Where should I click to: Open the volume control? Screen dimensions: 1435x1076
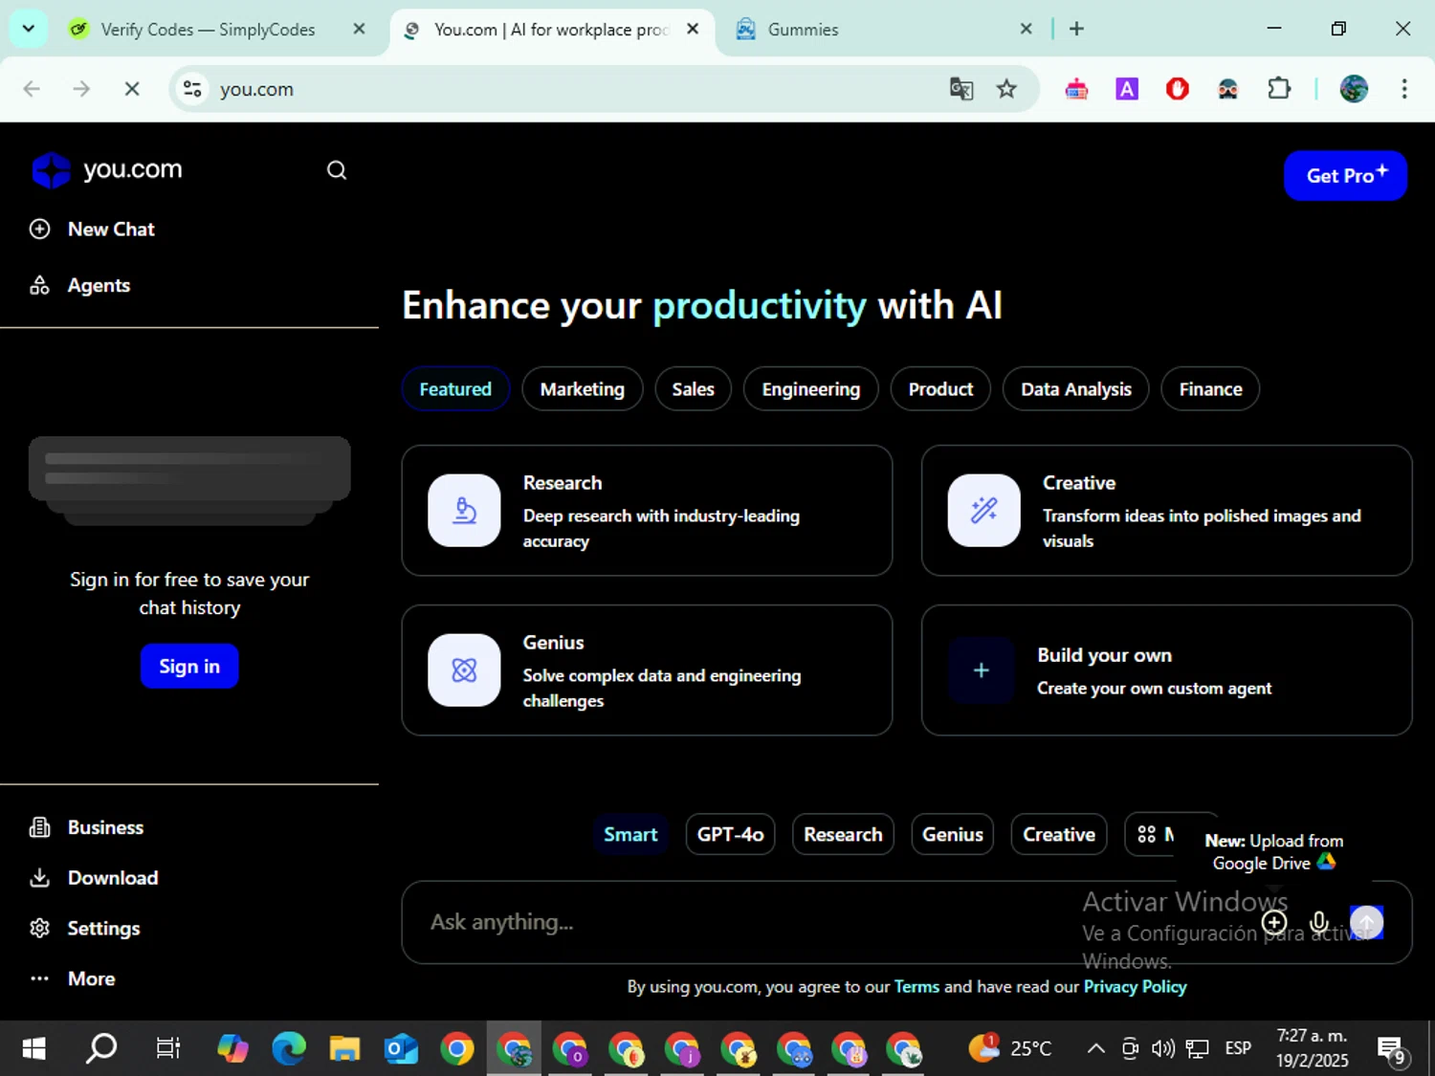point(1163,1049)
